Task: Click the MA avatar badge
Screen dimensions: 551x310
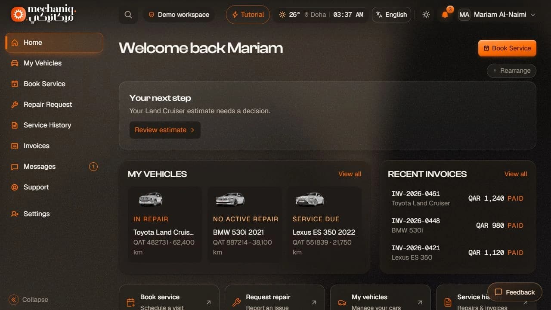Action: (464, 15)
